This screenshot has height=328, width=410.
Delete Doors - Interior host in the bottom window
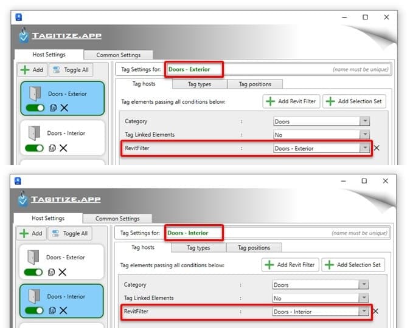coord(63,310)
